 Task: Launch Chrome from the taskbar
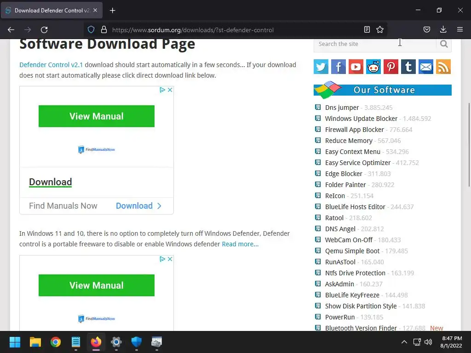click(56, 342)
